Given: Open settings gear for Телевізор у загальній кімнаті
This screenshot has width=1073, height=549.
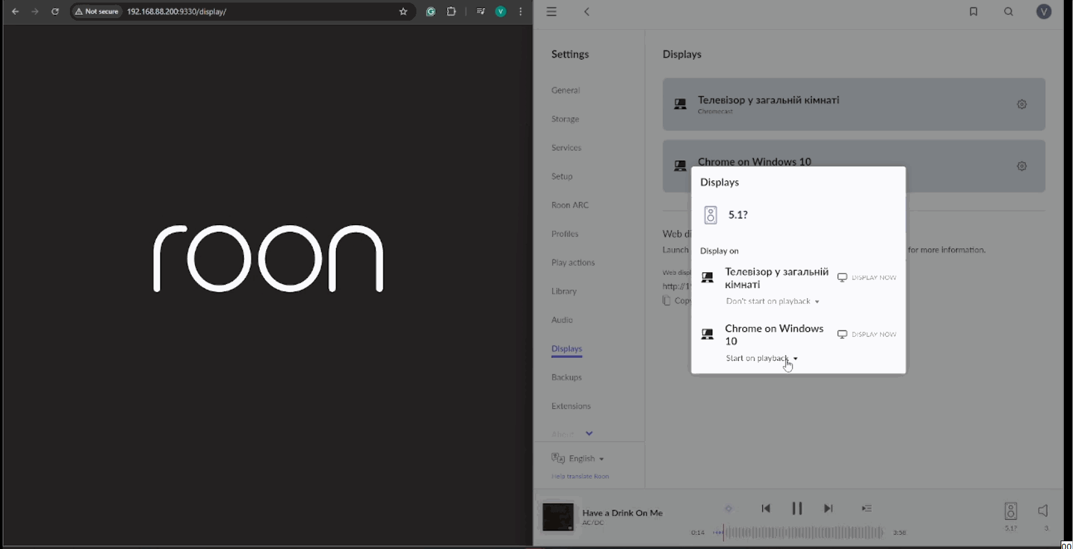Looking at the screenshot, I should pos(1021,104).
